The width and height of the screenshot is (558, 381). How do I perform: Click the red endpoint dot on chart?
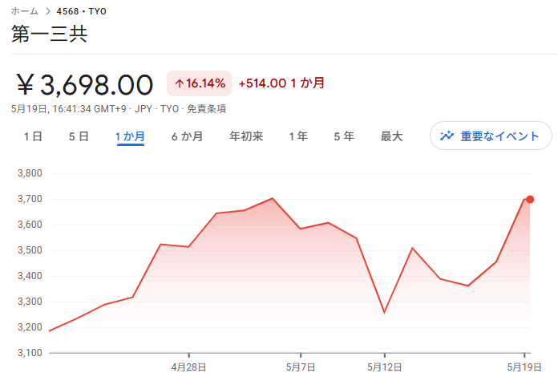(530, 200)
